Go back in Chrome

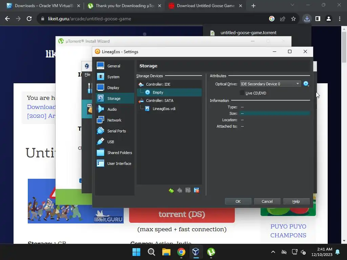click(x=7, y=19)
